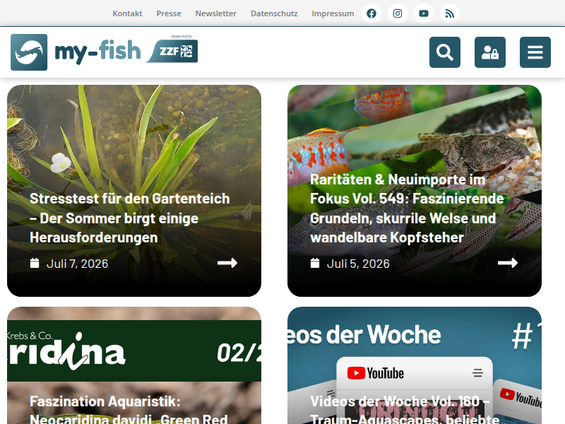565x424 pixels.
Task: Open 'Faszination Aquaristik' article title
Action: [129, 410]
